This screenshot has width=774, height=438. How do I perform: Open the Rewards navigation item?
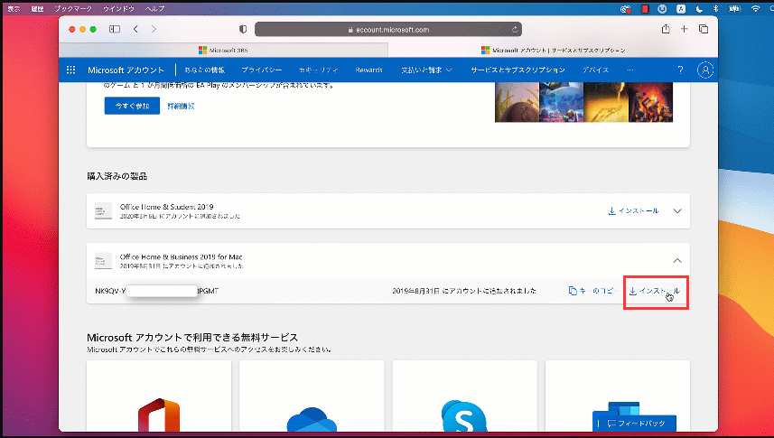click(x=368, y=70)
